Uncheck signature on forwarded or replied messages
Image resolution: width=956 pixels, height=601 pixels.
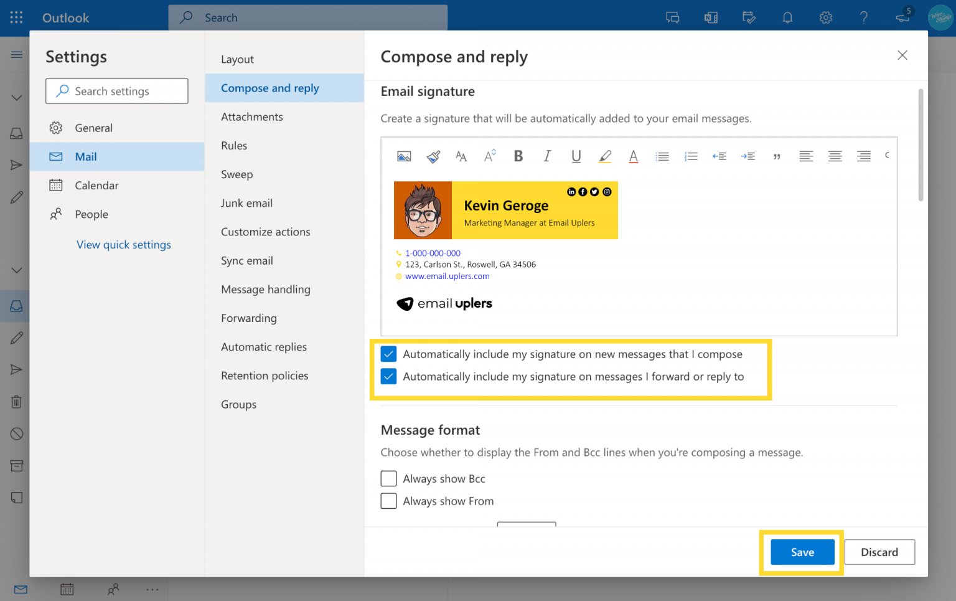point(389,377)
